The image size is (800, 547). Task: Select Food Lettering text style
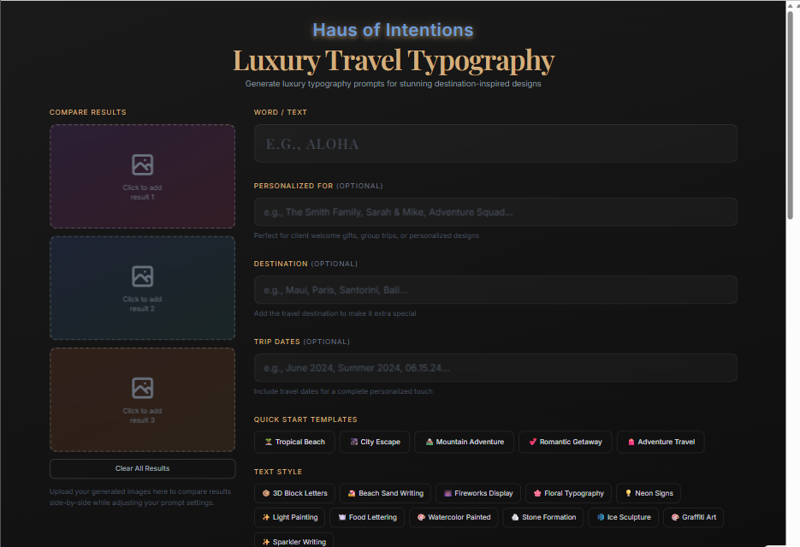coord(367,517)
